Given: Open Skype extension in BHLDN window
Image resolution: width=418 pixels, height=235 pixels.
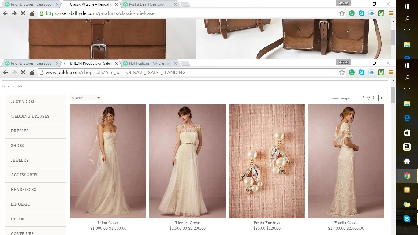Looking at the screenshot, I should click(361, 72).
